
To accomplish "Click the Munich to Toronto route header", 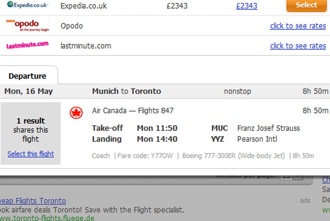I will [126, 91].
